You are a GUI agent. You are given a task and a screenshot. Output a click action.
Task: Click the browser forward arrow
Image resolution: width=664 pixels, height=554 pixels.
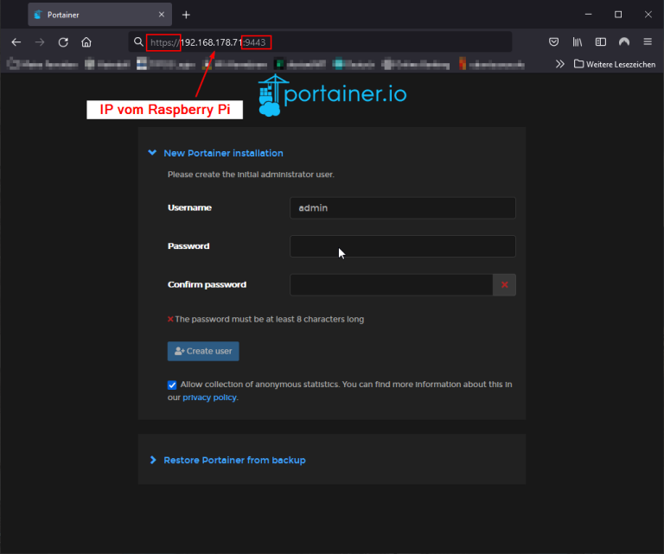40,42
